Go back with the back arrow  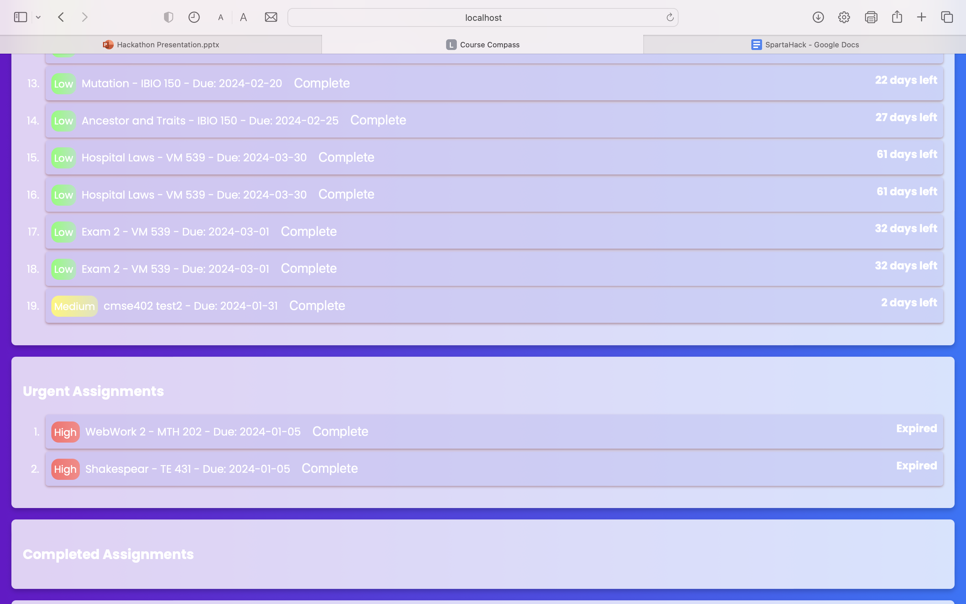pos(61,17)
